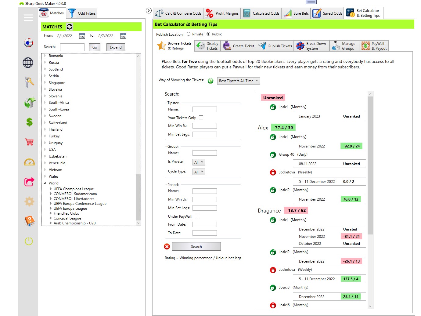
Task: Refresh the MATCHES list
Action: pyautogui.click(x=70, y=27)
